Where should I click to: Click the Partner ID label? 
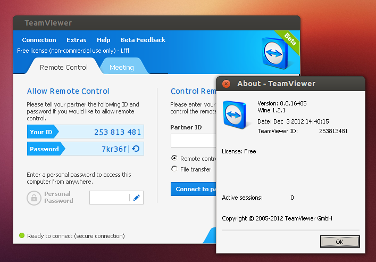click(186, 127)
